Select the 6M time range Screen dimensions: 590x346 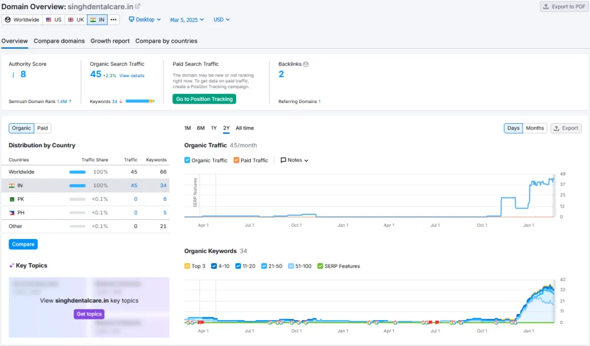[201, 128]
